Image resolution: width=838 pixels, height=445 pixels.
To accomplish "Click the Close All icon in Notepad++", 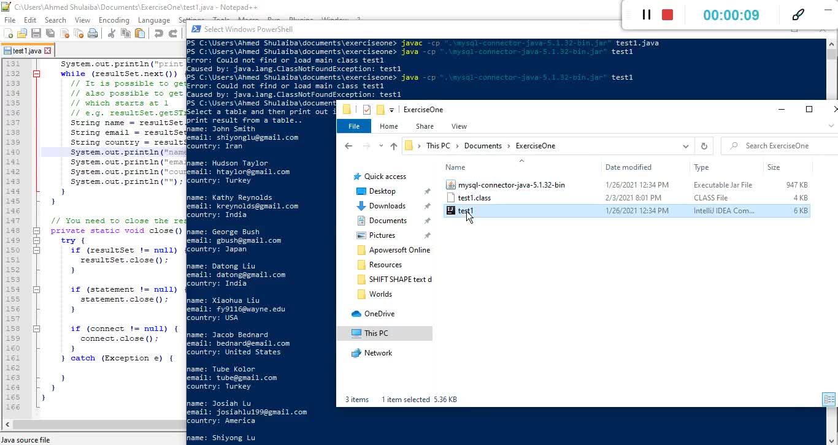I will (78, 33).
